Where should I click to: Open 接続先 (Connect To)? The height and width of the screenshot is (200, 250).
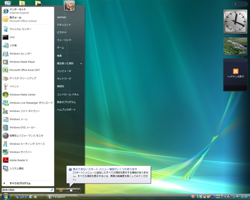69,86
